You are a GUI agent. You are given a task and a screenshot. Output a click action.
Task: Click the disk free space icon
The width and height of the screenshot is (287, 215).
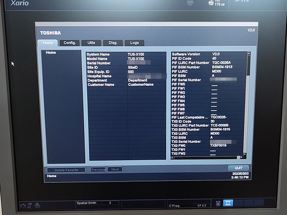point(211,3)
